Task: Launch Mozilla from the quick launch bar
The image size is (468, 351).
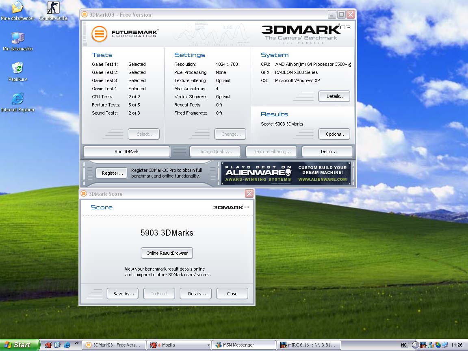Action: click(48, 345)
